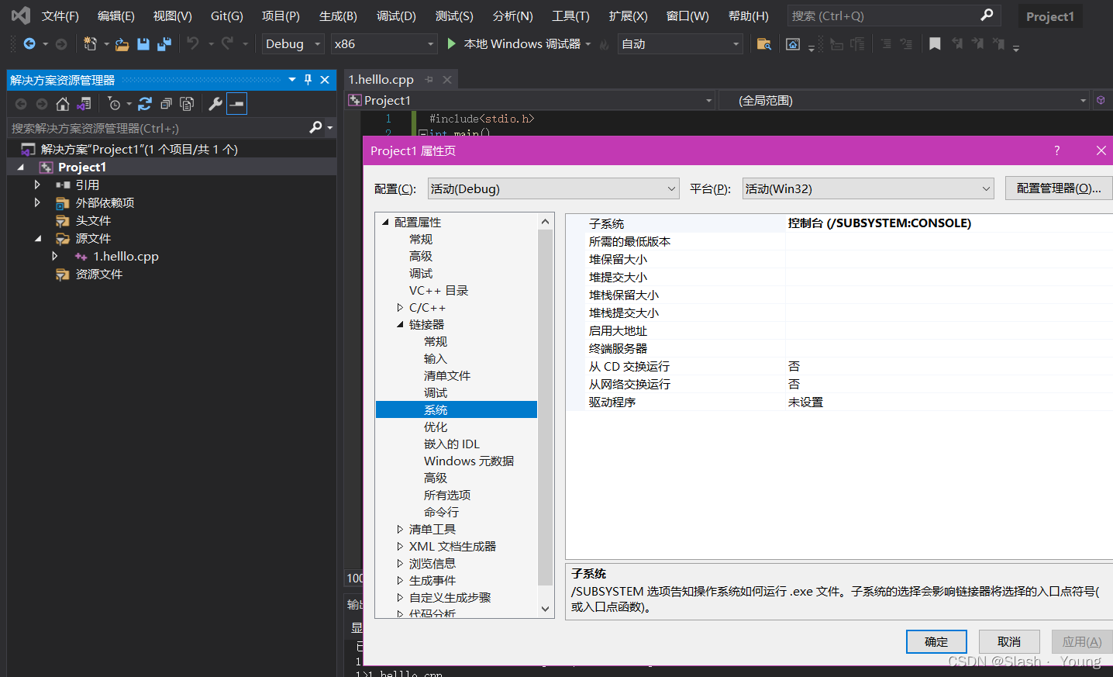Click the Collapse All icon in Solution Explorer
Viewport: 1113px width, 677px height.
[x=166, y=104]
